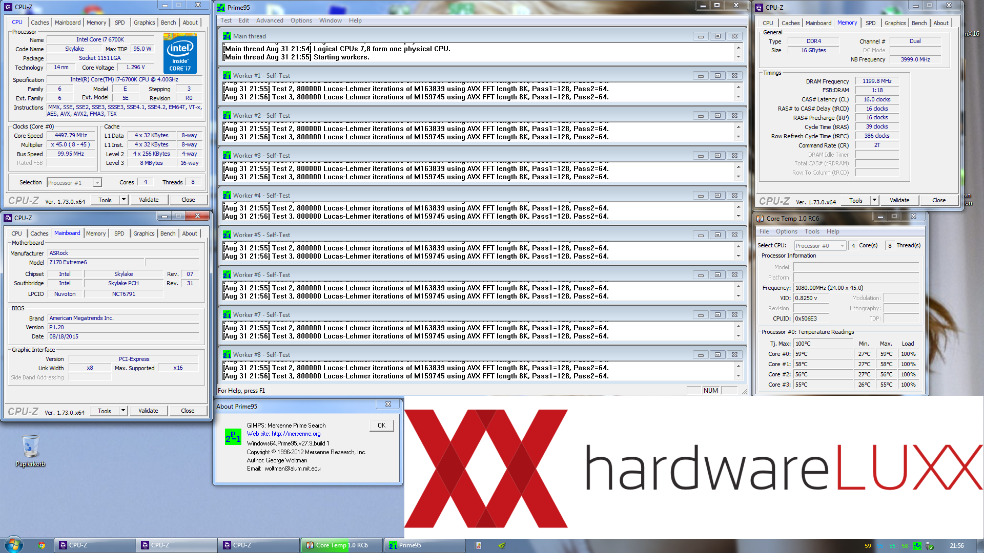This screenshot has width=984, height=553.
Task: Open the Windows Start menu orb
Action: click(x=14, y=545)
